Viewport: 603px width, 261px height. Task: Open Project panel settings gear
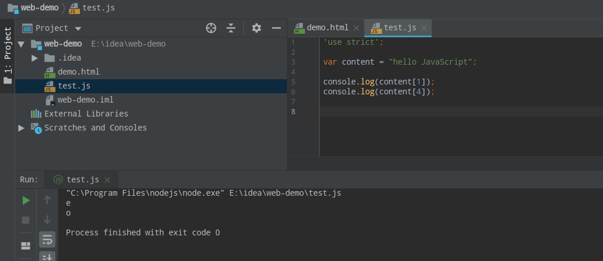pyautogui.click(x=257, y=28)
